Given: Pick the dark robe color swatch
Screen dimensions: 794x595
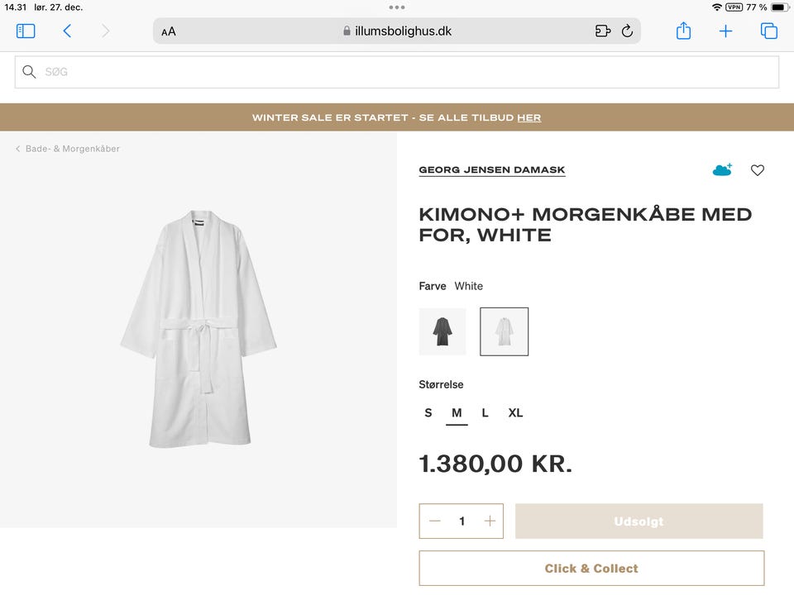Looking at the screenshot, I should [442, 331].
